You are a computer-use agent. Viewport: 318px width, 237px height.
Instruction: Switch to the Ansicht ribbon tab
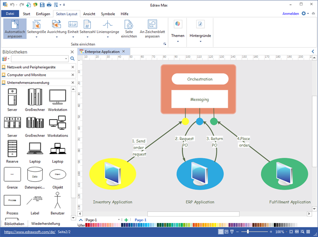pos(89,14)
